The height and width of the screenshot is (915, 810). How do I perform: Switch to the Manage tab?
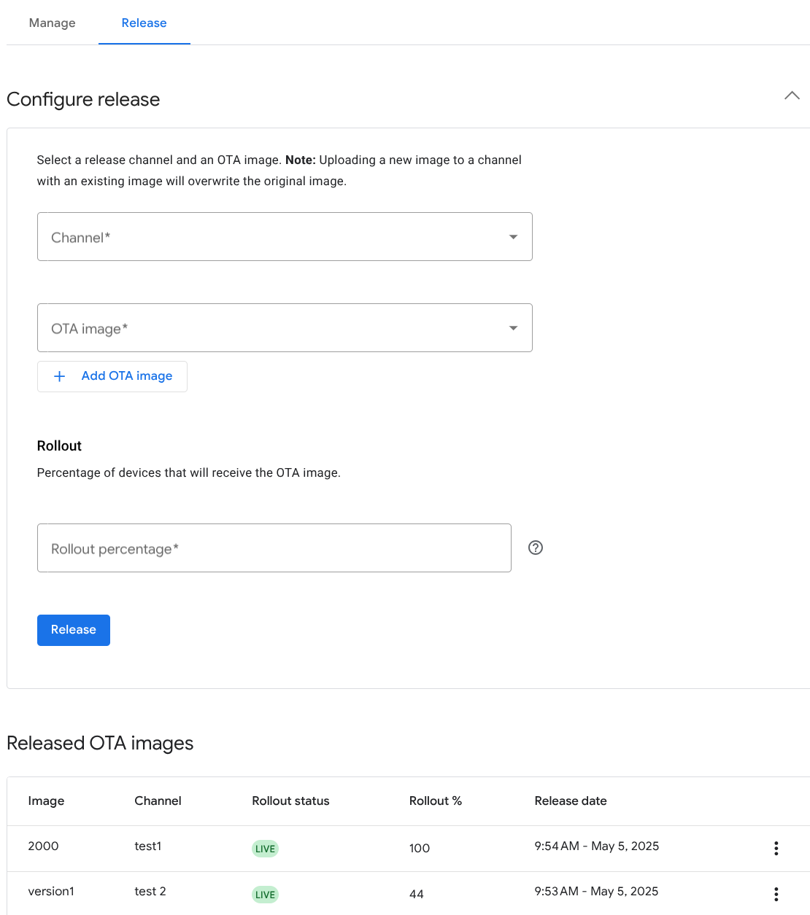point(53,23)
